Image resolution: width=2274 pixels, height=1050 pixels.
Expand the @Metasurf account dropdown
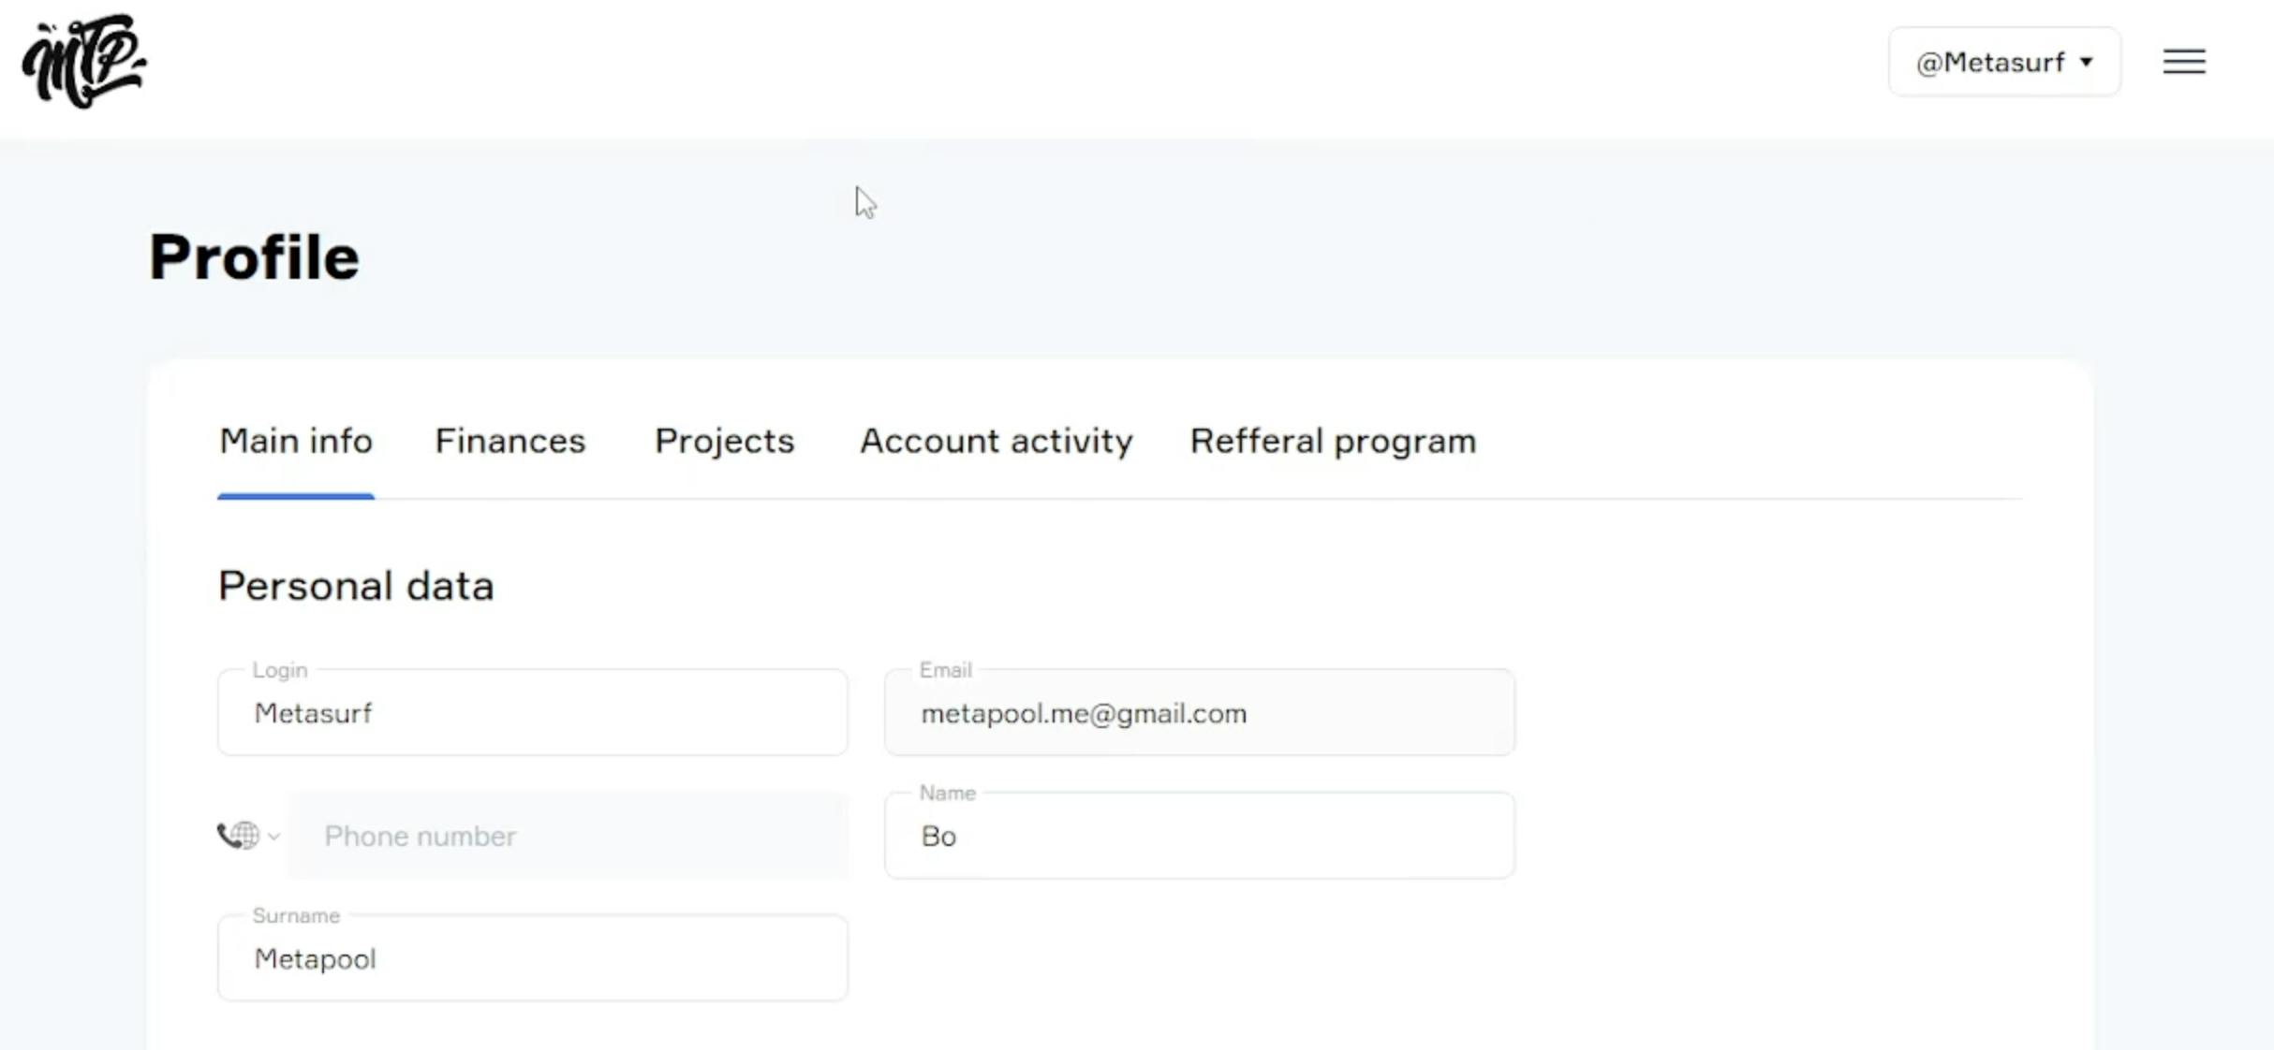2004,63
